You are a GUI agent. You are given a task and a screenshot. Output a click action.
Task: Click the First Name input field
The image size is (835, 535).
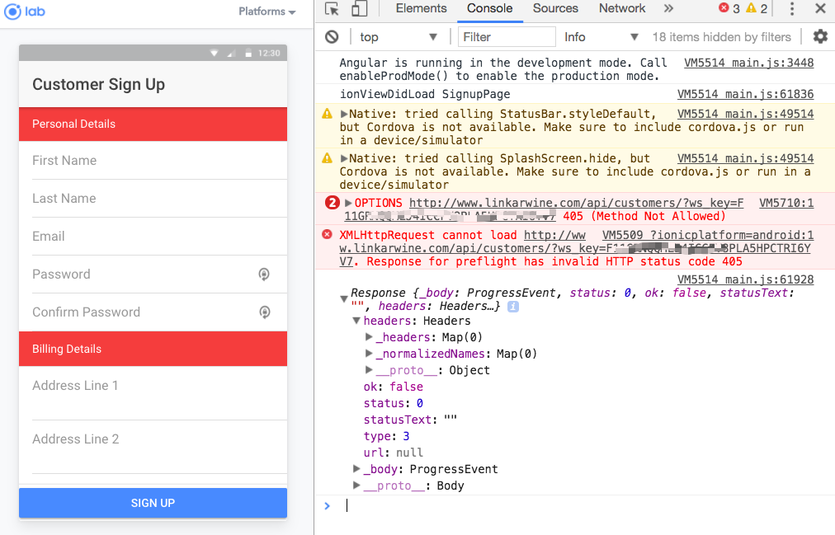point(153,161)
